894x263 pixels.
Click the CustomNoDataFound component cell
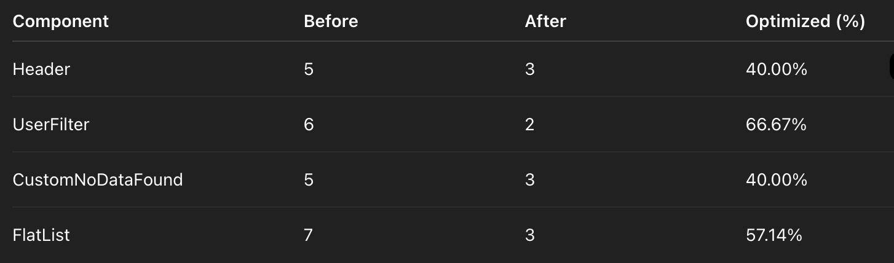pyautogui.click(x=98, y=180)
